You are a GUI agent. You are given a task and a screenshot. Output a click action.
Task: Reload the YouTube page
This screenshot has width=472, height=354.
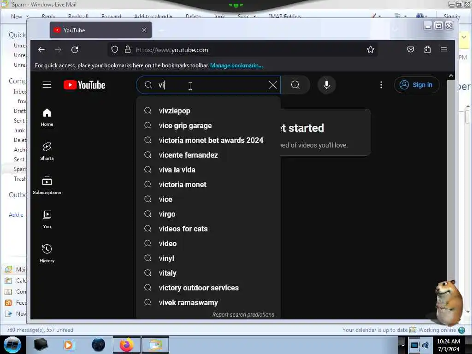(x=75, y=50)
